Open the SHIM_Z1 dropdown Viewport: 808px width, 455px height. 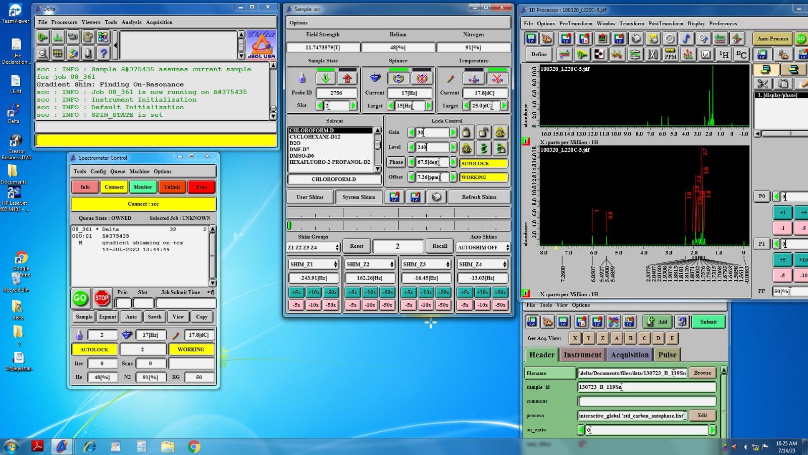point(314,264)
